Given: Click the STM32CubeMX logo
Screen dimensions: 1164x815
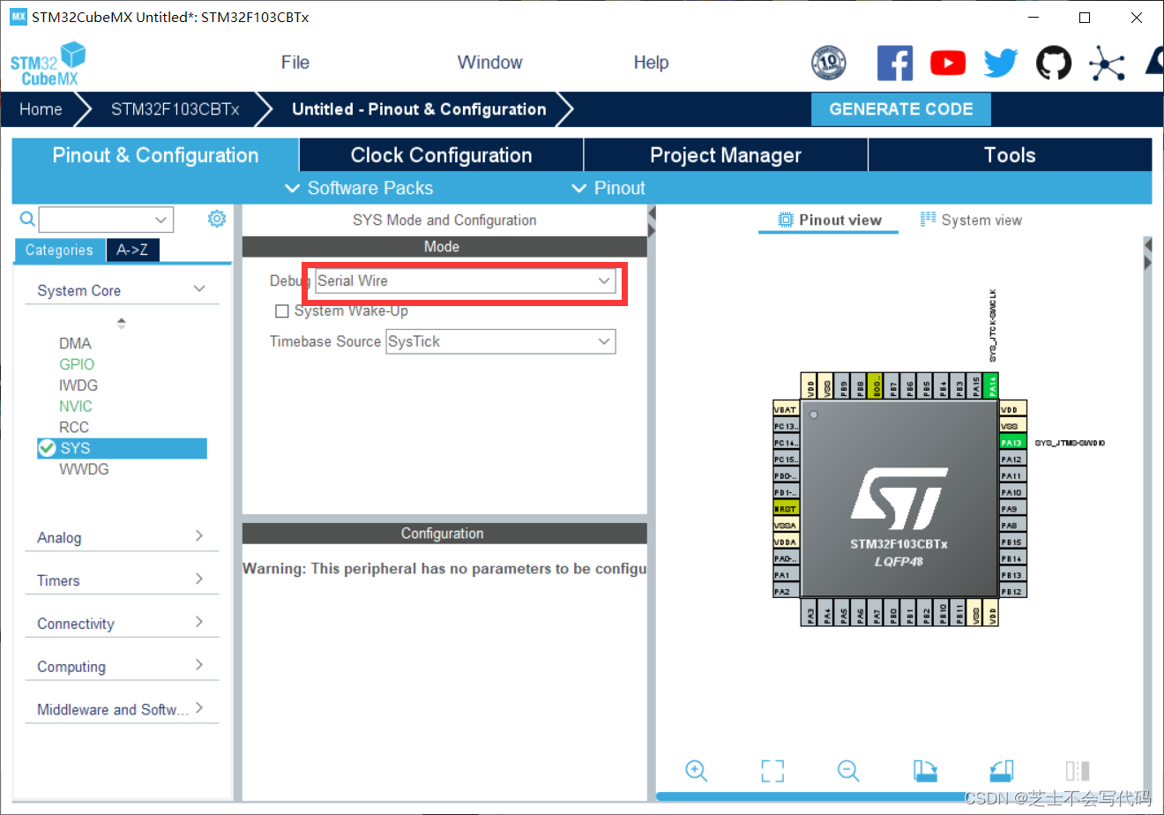Looking at the screenshot, I should click(48, 64).
